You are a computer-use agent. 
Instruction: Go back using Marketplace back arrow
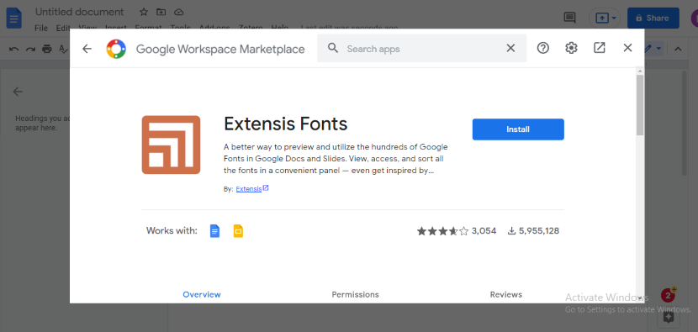click(87, 49)
